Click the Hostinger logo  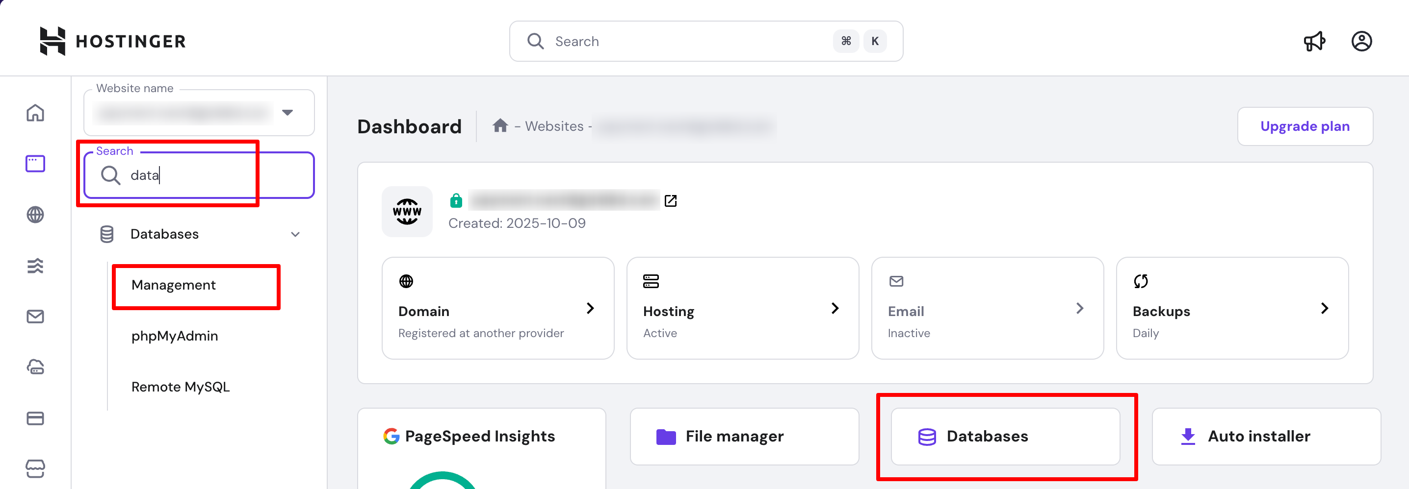(113, 41)
